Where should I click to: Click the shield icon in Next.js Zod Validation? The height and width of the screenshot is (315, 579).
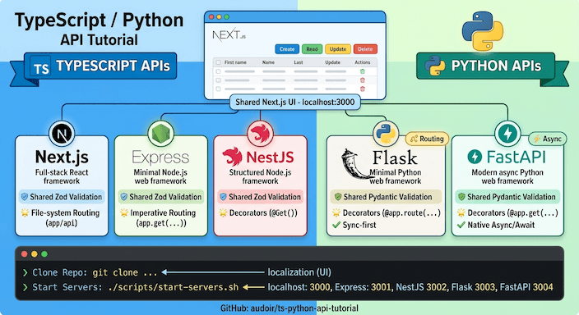pos(25,197)
